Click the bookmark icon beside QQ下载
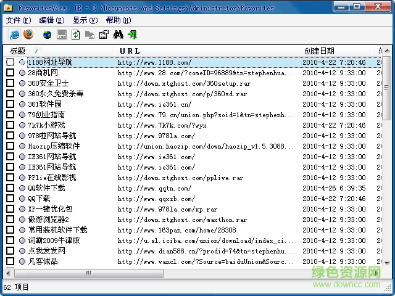Screen dimensions: 395x296 [22, 199]
